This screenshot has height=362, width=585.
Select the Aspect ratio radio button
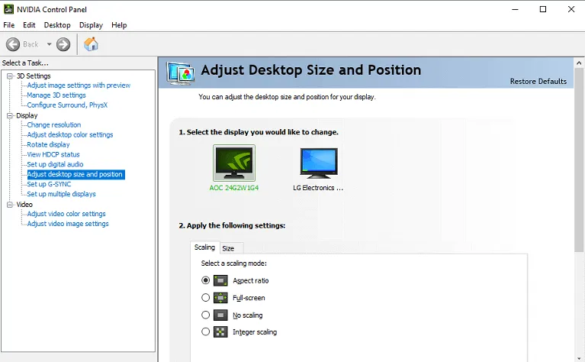point(206,280)
